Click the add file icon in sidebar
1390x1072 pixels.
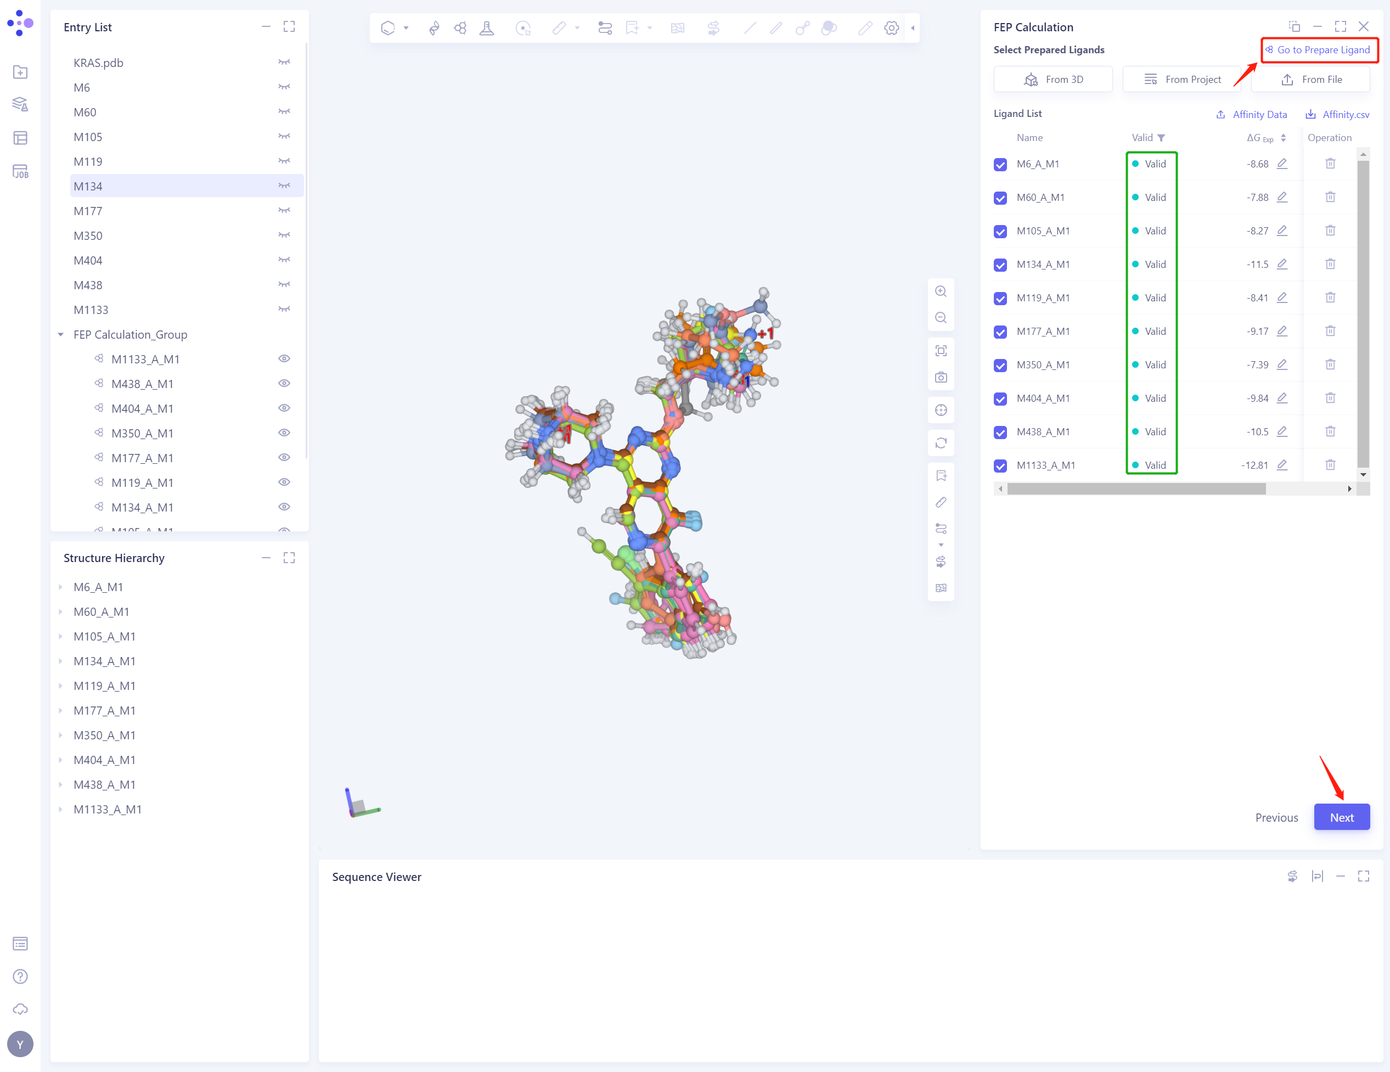click(x=20, y=72)
